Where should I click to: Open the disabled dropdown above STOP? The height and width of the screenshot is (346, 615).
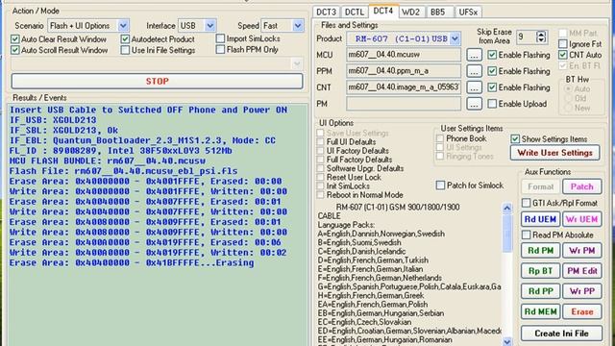pos(157,63)
